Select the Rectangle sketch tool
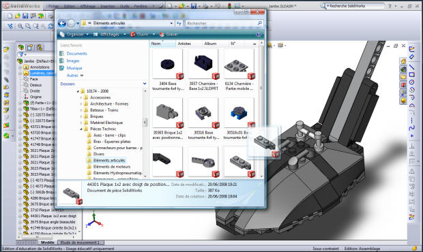423x252 pixels. [411, 74]
